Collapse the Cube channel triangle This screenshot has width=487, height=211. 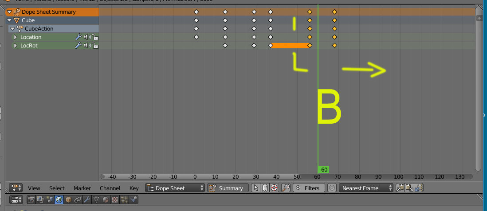pos(9,20)
